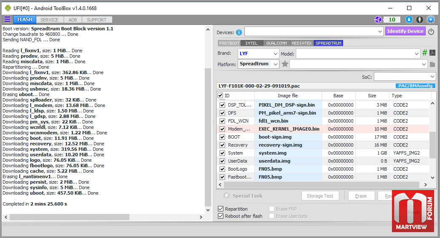Click log panel vertical scrollbar thumb
This screenshot has width=440, height=238.
208,137
